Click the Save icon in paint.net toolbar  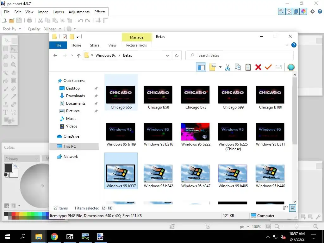19,20
